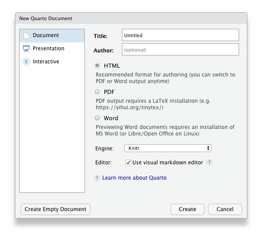This screenshot has height=236, width=264.
Task: Click the Create button
Action: coord(188,209)
